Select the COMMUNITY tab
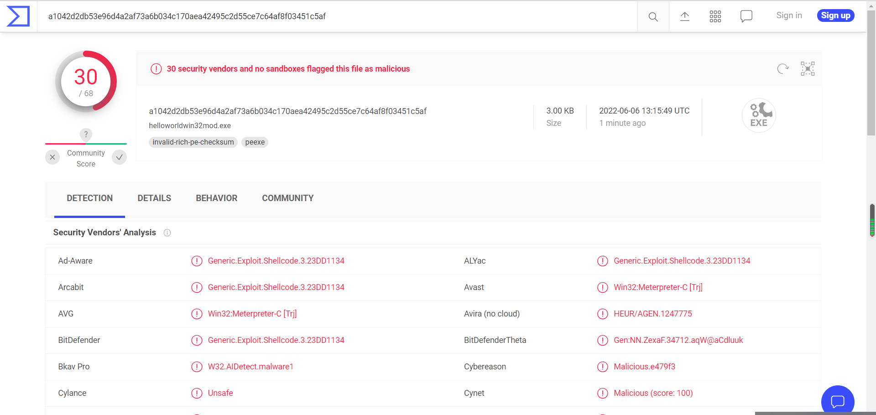Screen dimensions: 876x415 point(287,198)
